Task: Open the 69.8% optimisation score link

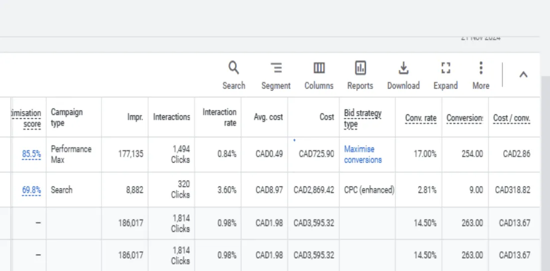Action: pos(31,190)
